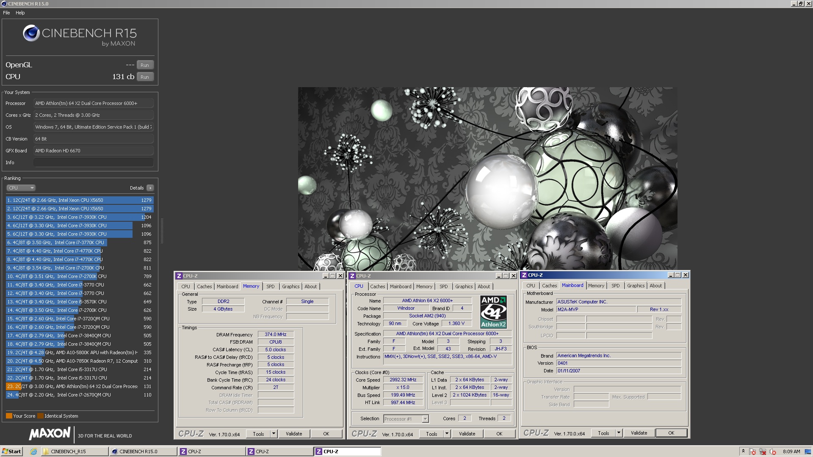Switch to second CPU-Z taskbar button
This screenshot has width=813, height=457.
coord(279,451)
